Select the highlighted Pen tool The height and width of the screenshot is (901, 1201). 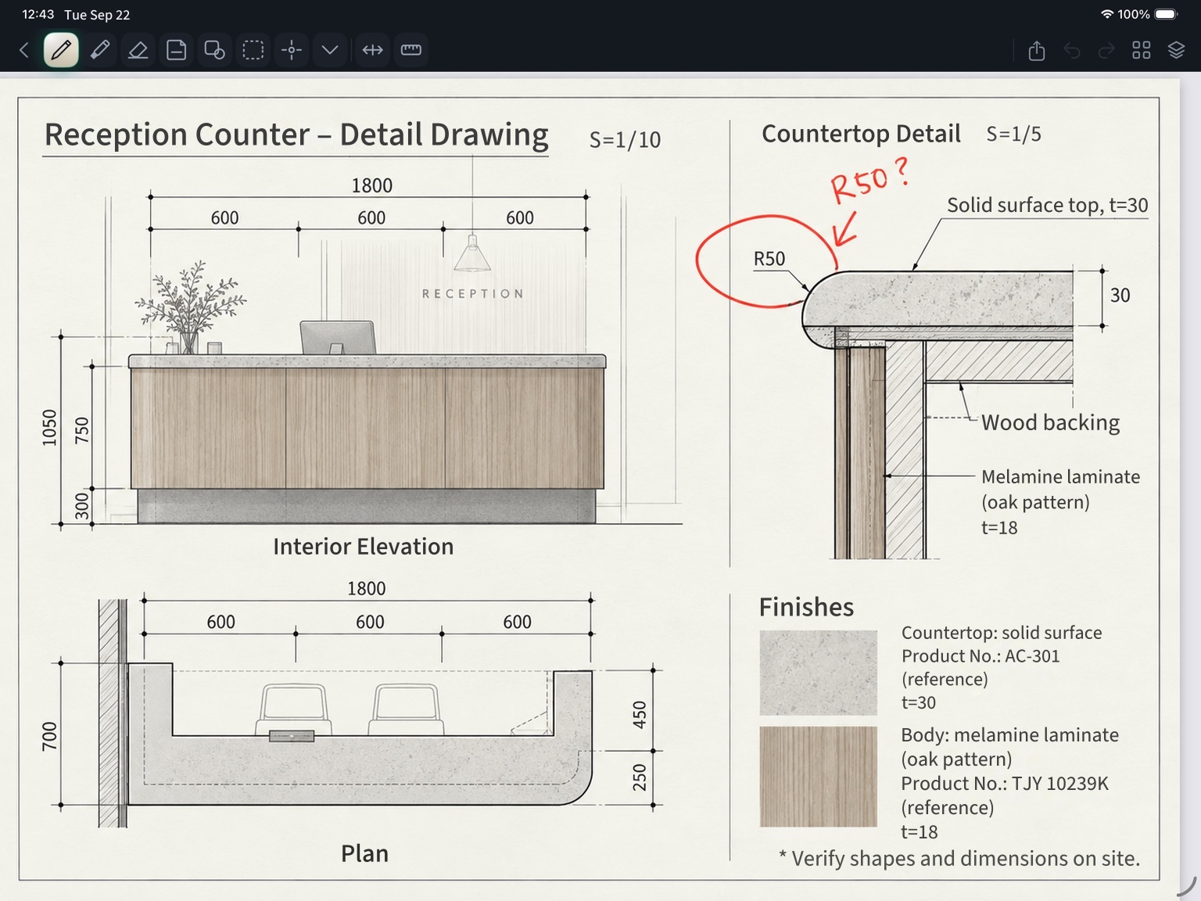[x=61, y=50]
